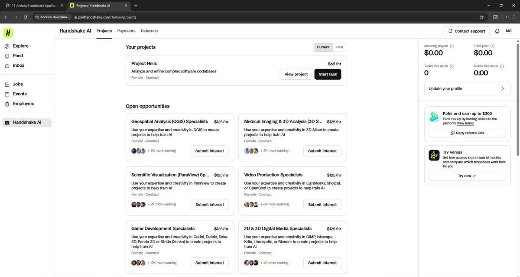
Task: Switch to the Andrew Handshake Application browser tab
Action: click(x=34, y=6)
